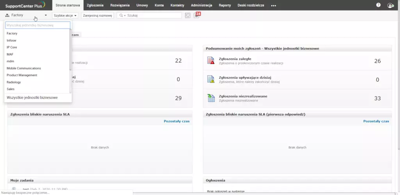Viewport: 400px width, 195px height.
Task: Click the requests due today warning icon
Action: [211, 79]
